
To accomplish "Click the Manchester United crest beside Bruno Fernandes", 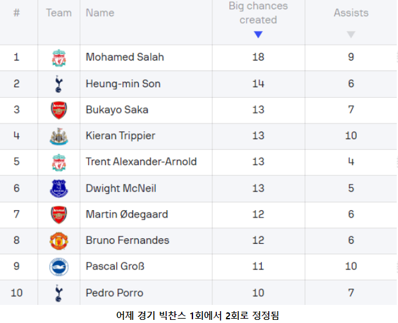I will pos(59,241).
